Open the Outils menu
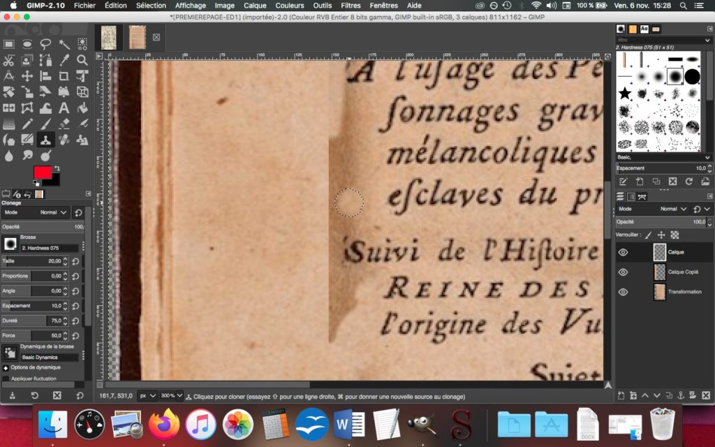 (322, 6)
